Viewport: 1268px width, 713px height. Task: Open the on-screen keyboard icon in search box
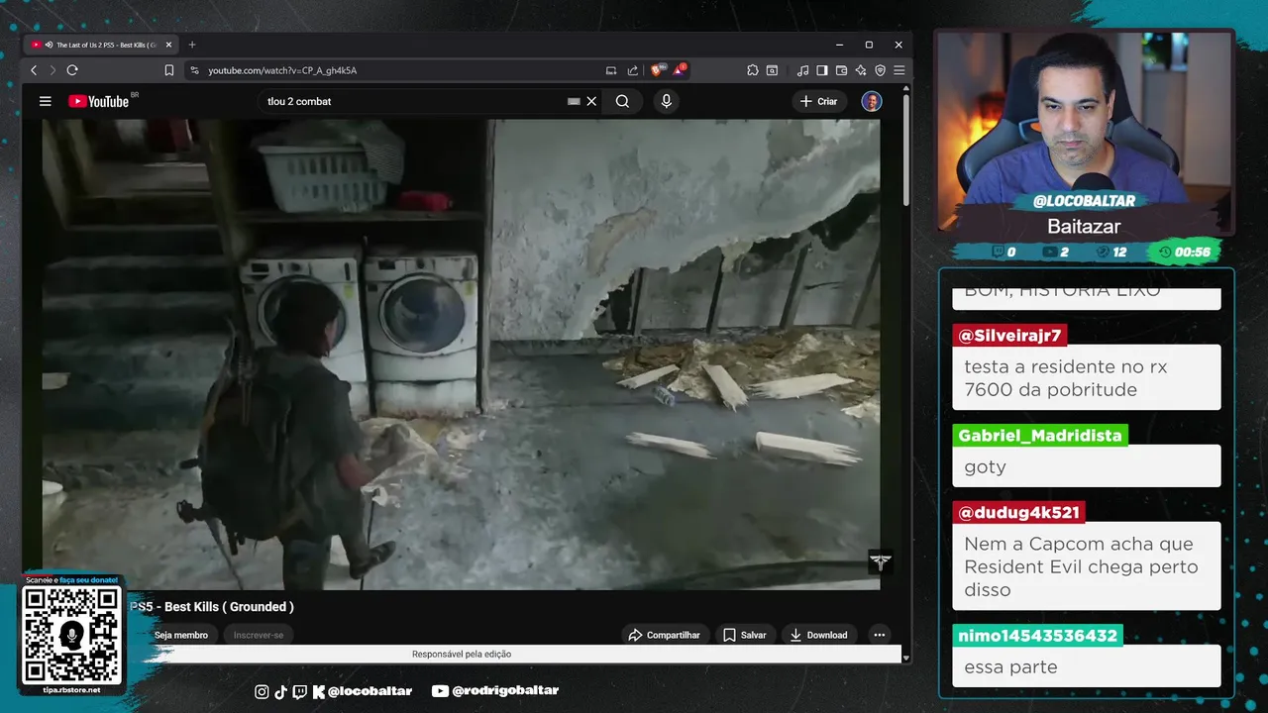click(574, 101)
